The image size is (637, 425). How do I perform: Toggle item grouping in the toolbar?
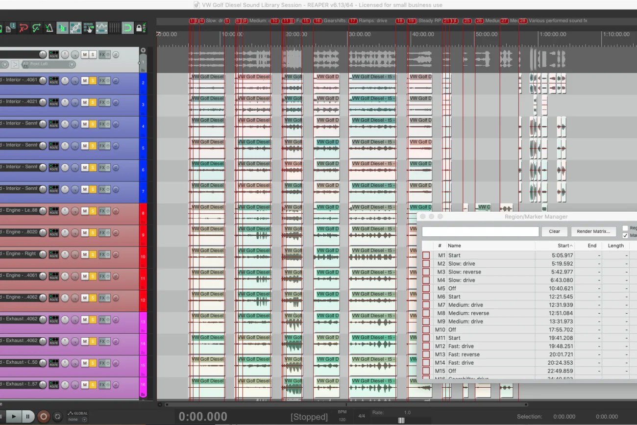click(x=75, y=28)
